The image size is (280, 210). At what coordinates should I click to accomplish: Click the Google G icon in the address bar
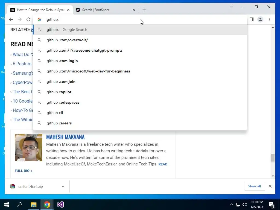(39, 19)
